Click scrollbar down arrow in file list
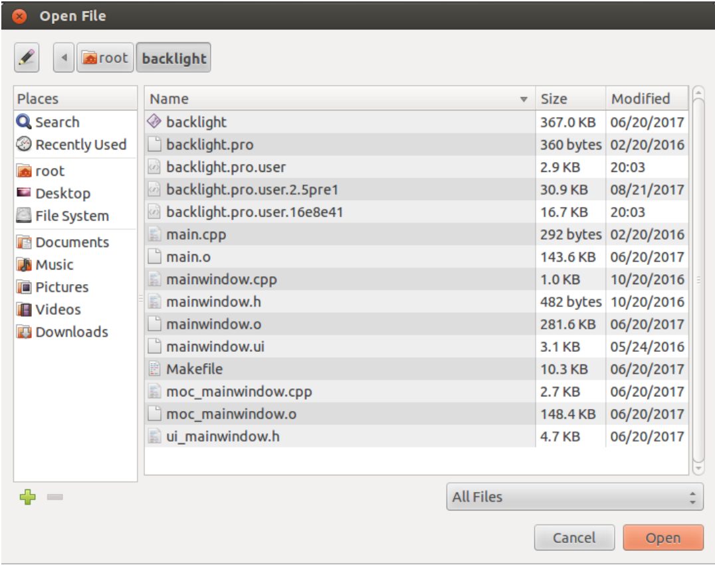The height and width of the screenshot is (565, 715). click(698, 468)
